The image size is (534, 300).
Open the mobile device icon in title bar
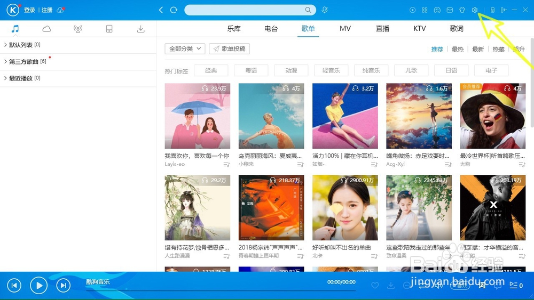[x=492, y=10]
